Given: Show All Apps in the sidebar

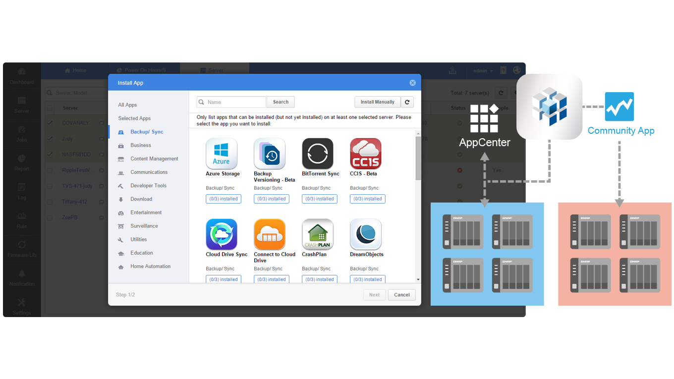Looking at the screenshot, I should (127, 105).
